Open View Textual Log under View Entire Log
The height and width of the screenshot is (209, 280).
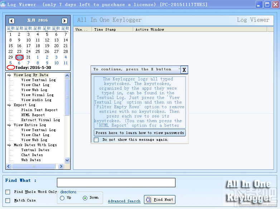[x=38, y=130]
